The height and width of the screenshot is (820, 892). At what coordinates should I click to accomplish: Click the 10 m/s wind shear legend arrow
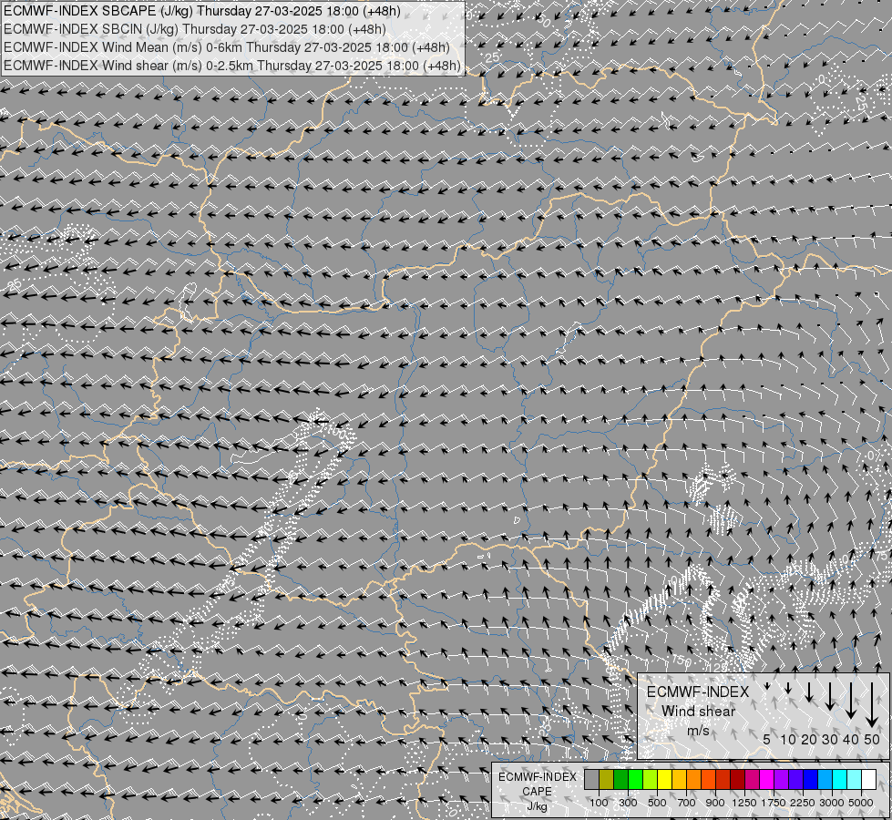click(788, 688)
